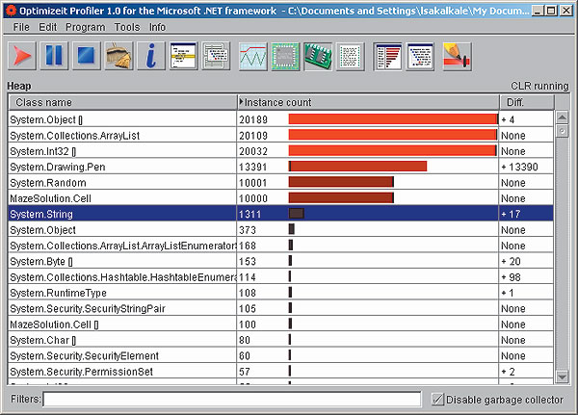Click the instance count value 20189
This screenshot has height=415, width=578.
253,119
